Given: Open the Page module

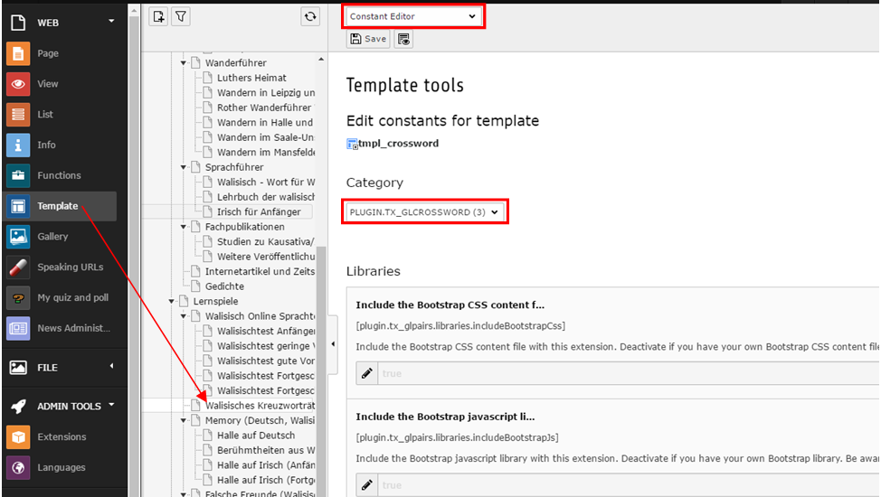Looking at the screenshot, I should point(60,53).
